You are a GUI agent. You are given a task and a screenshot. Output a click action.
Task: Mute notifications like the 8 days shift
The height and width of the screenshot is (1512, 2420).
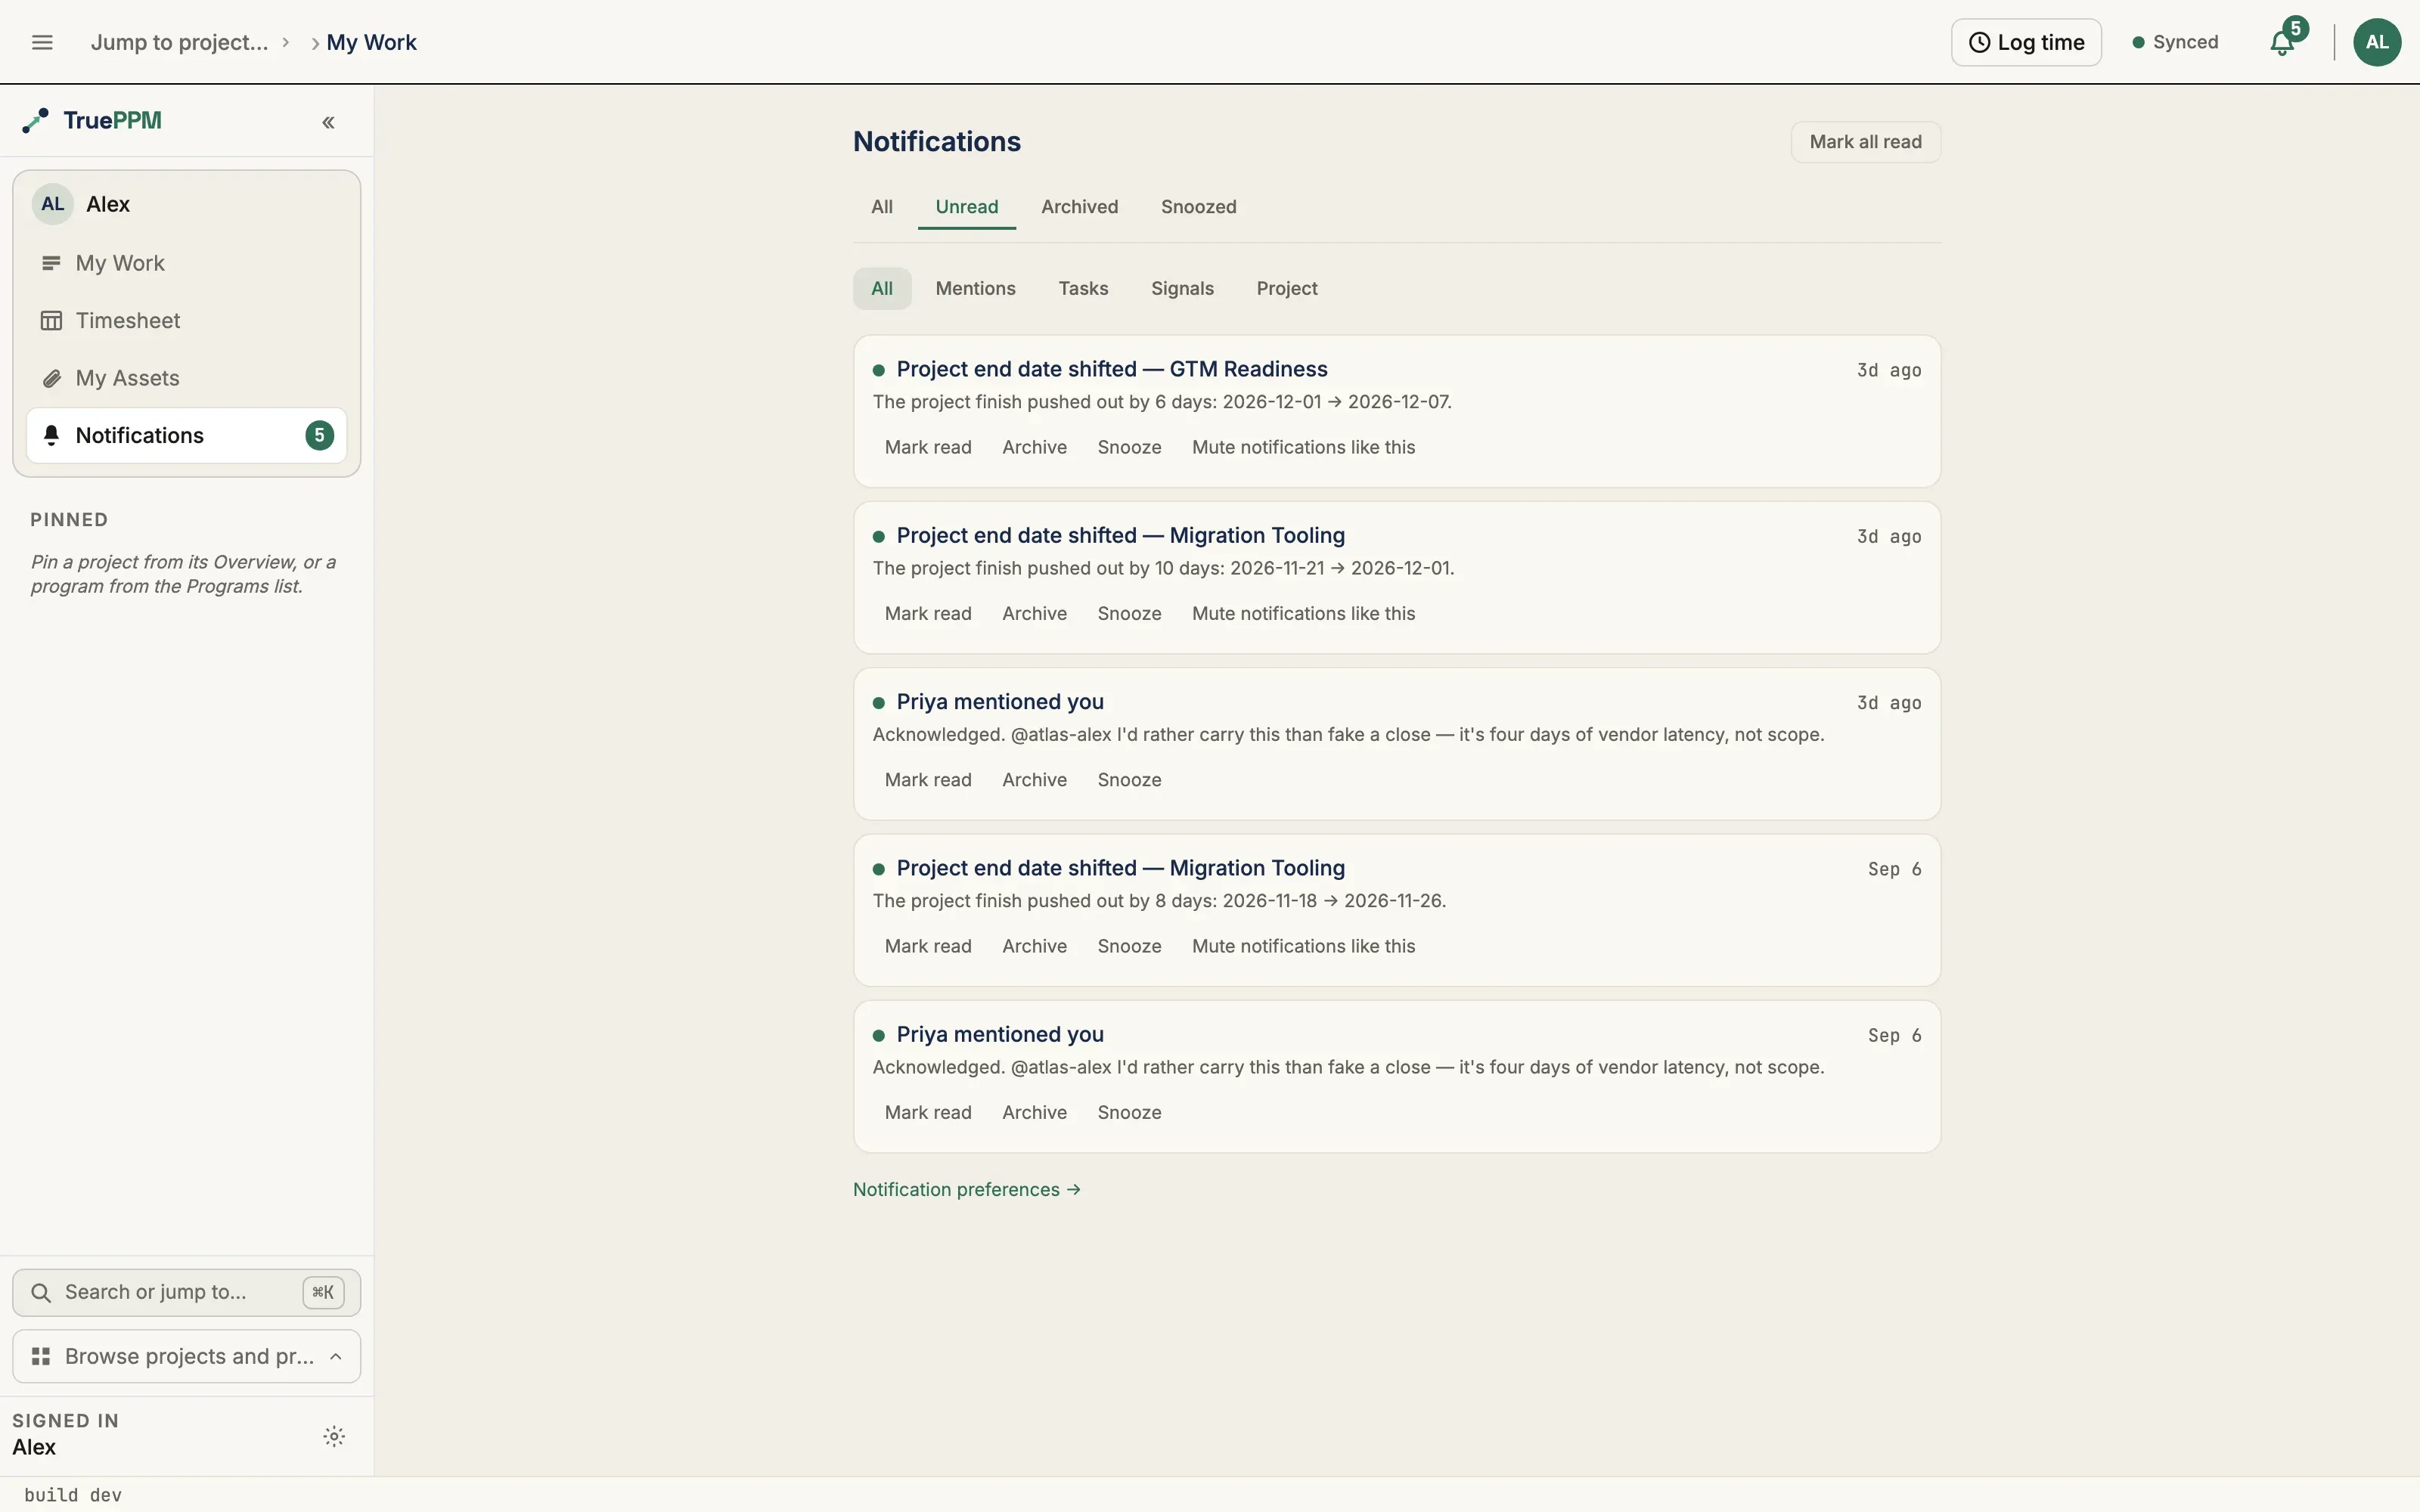(x=1303, y=946)
